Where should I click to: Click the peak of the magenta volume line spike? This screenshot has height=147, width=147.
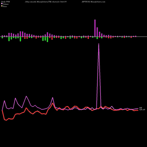coord(99,44)
